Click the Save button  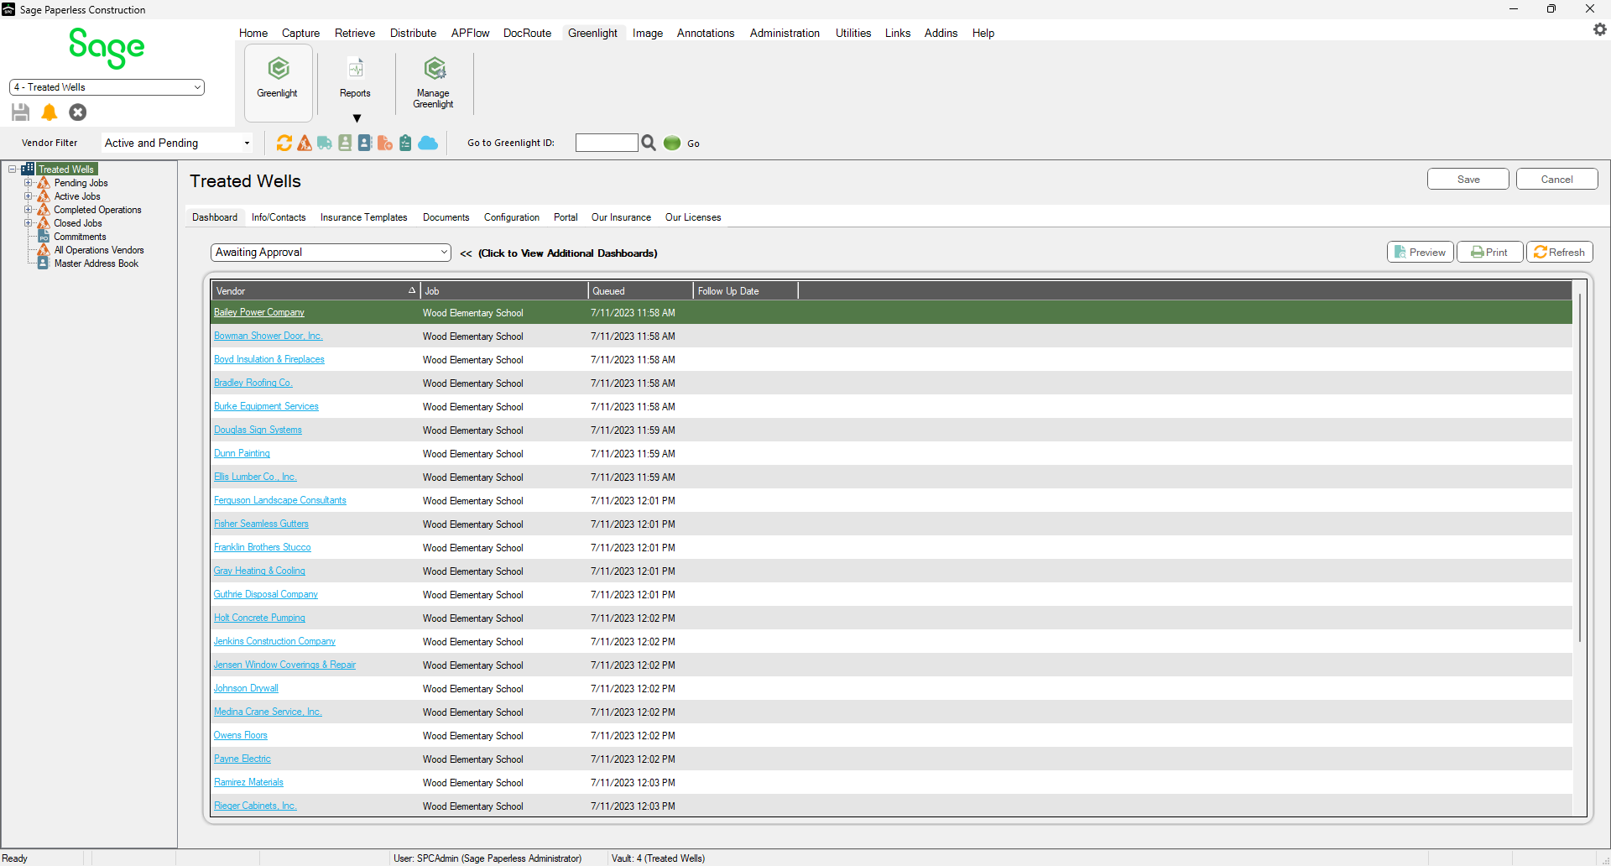1468,180
